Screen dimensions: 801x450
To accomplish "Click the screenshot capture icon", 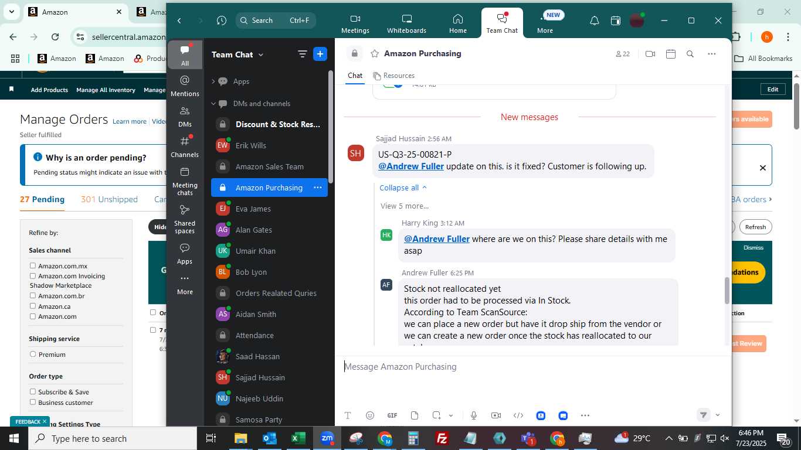I will (x=436, y=415).
